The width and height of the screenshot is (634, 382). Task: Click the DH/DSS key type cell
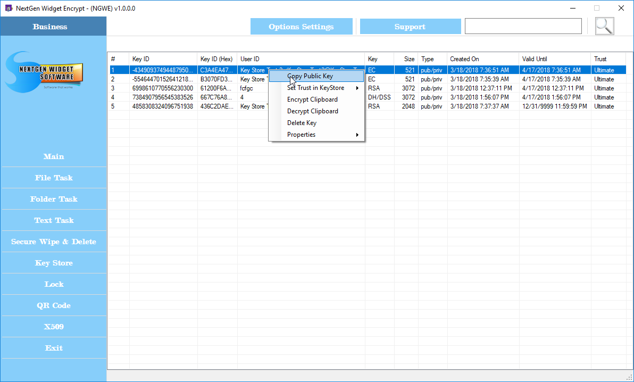379,97
